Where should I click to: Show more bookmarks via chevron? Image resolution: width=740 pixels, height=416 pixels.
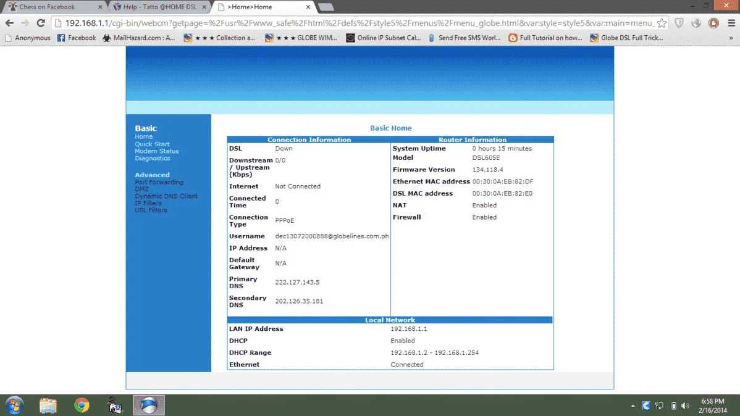(731, 38)
